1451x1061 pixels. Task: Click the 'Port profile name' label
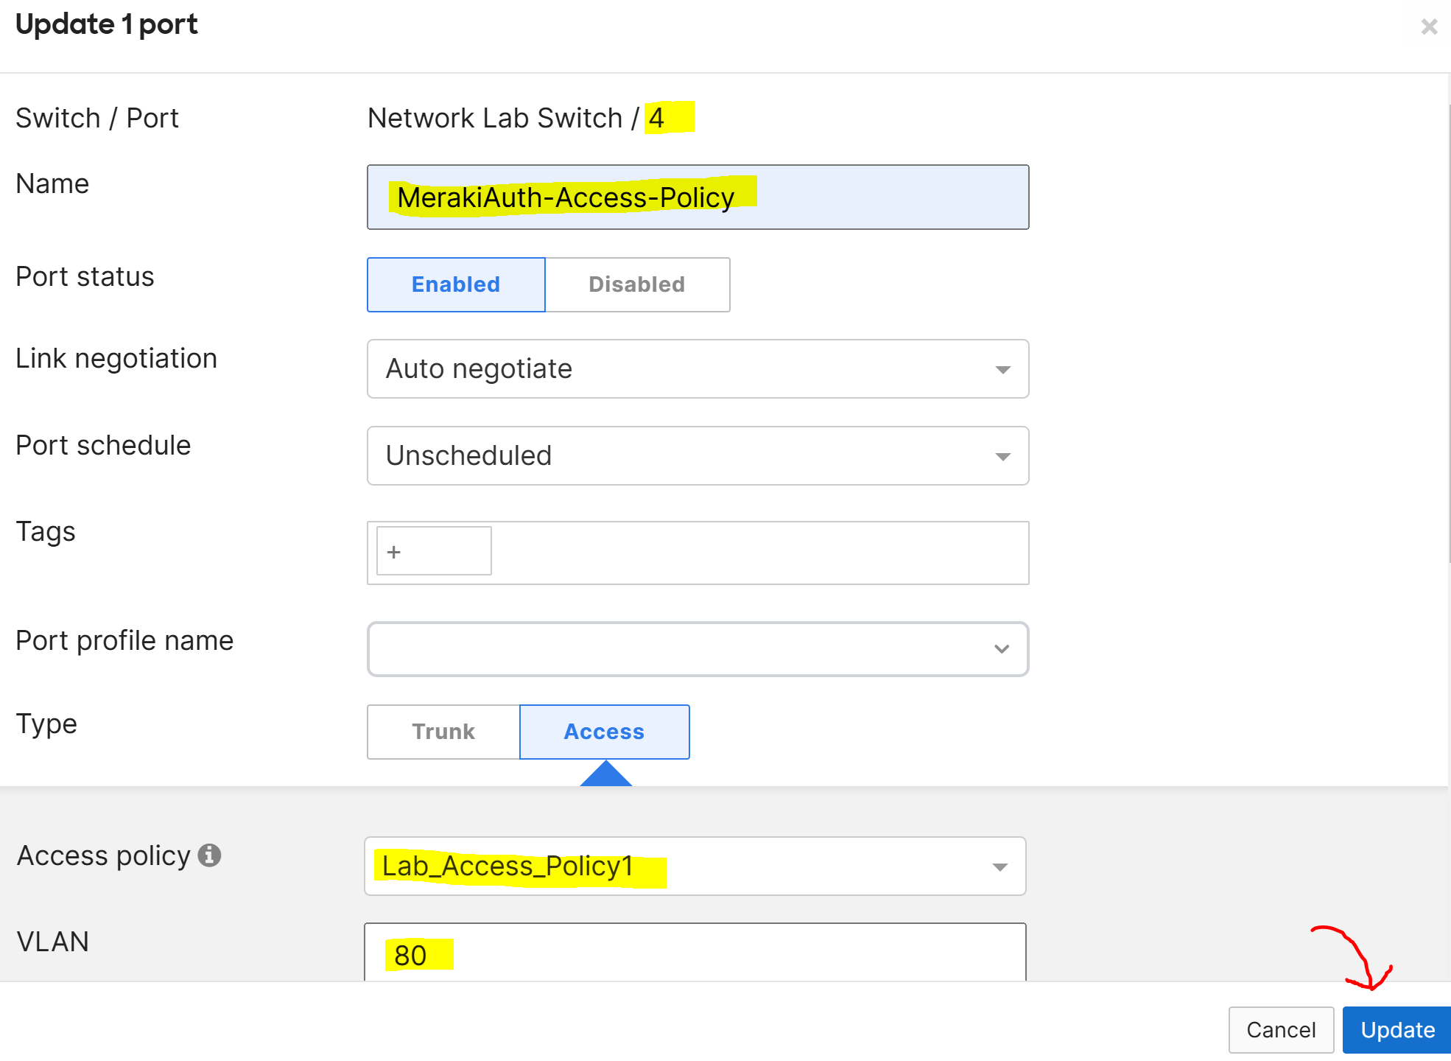[124, 640]
